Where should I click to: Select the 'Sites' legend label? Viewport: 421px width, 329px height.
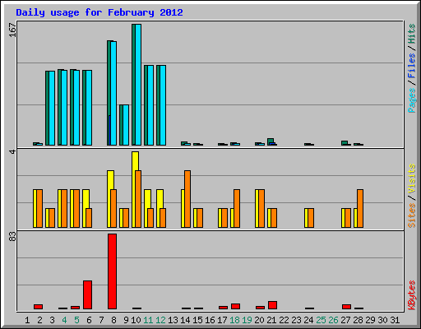pos(412,215)
